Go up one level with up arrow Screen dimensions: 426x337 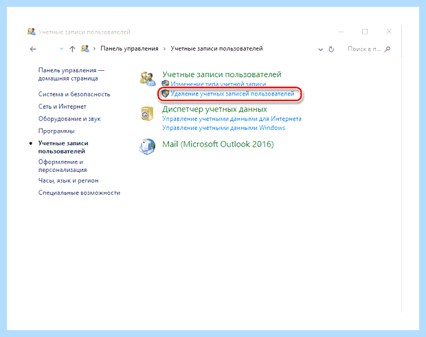tap(72, 49)
